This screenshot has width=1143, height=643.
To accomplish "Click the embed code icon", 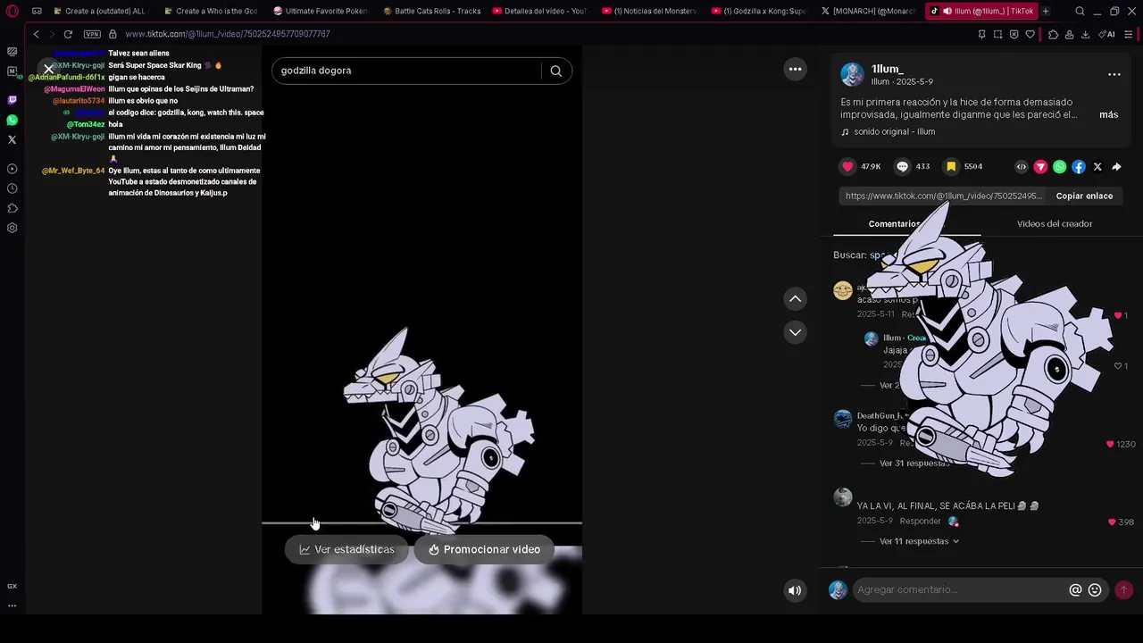I will point(1022,167).
